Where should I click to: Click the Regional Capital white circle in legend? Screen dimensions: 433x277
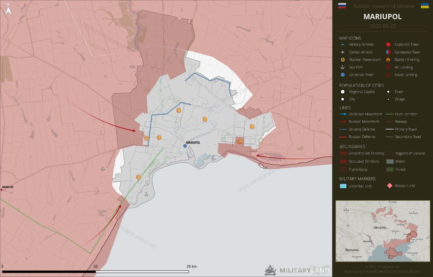[343, 92]
